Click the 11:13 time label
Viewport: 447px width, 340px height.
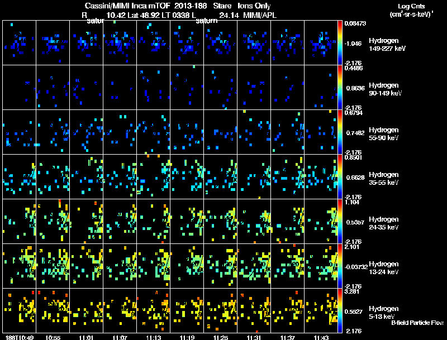pos(153,337)
